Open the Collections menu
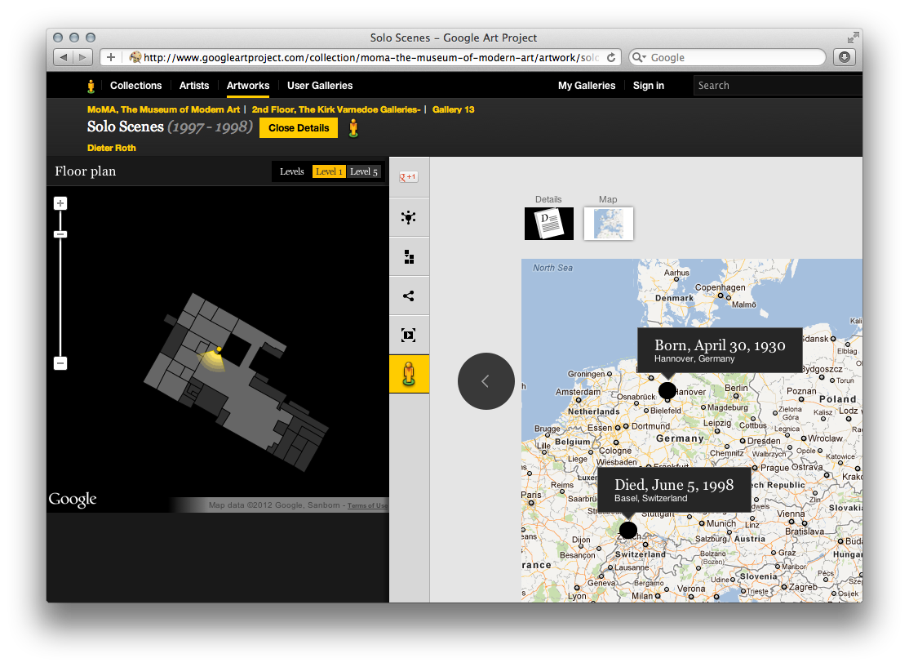 (135, 86)
